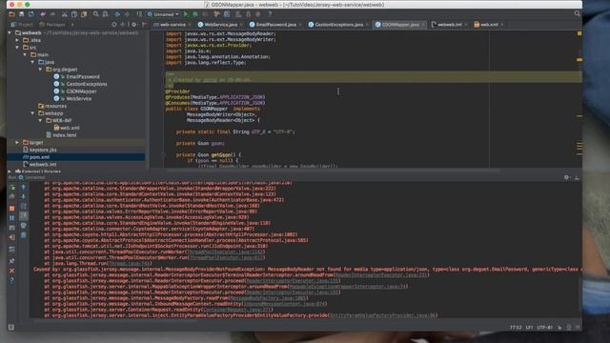Image resolution: width=610 pixels, height=343 pixels.
Task: Click the Run panel settings gear icon
Action: 566,177
